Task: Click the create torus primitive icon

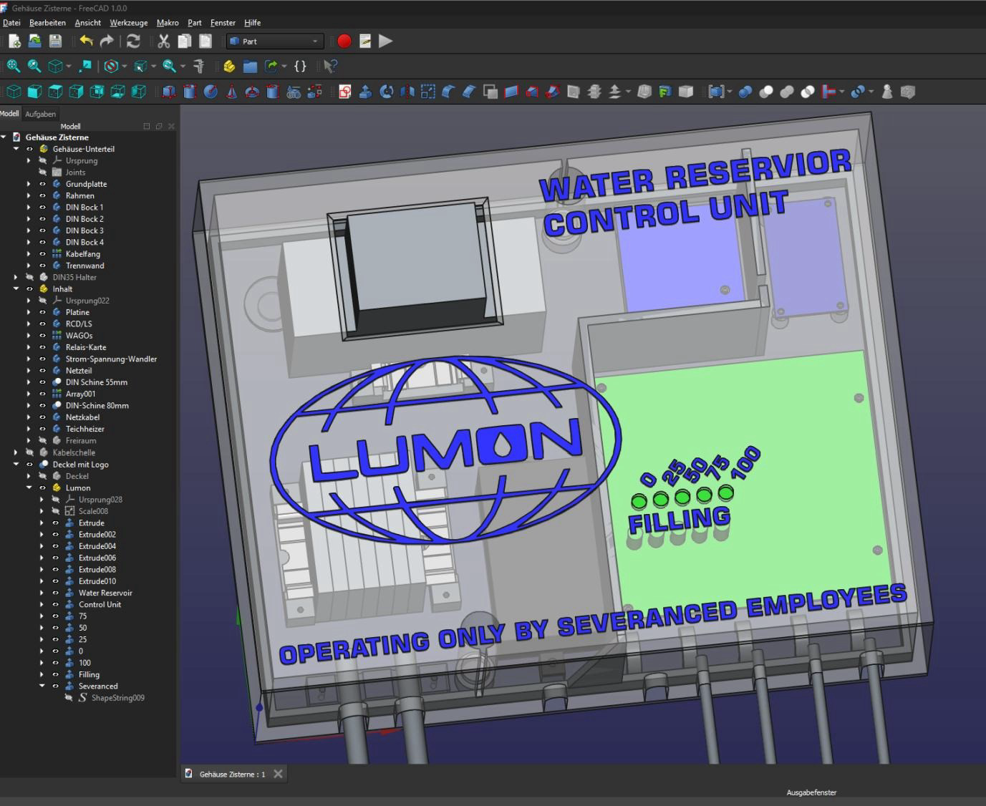Action: [x=252, y=92]
